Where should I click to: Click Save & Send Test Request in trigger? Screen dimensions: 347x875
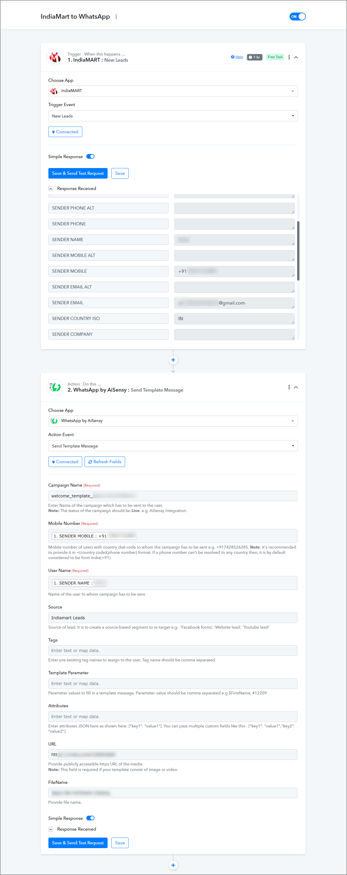78,173
